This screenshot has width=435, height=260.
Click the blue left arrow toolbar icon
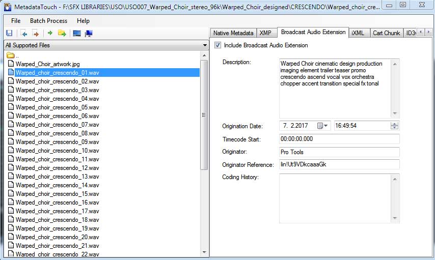(x=24, y=34)
